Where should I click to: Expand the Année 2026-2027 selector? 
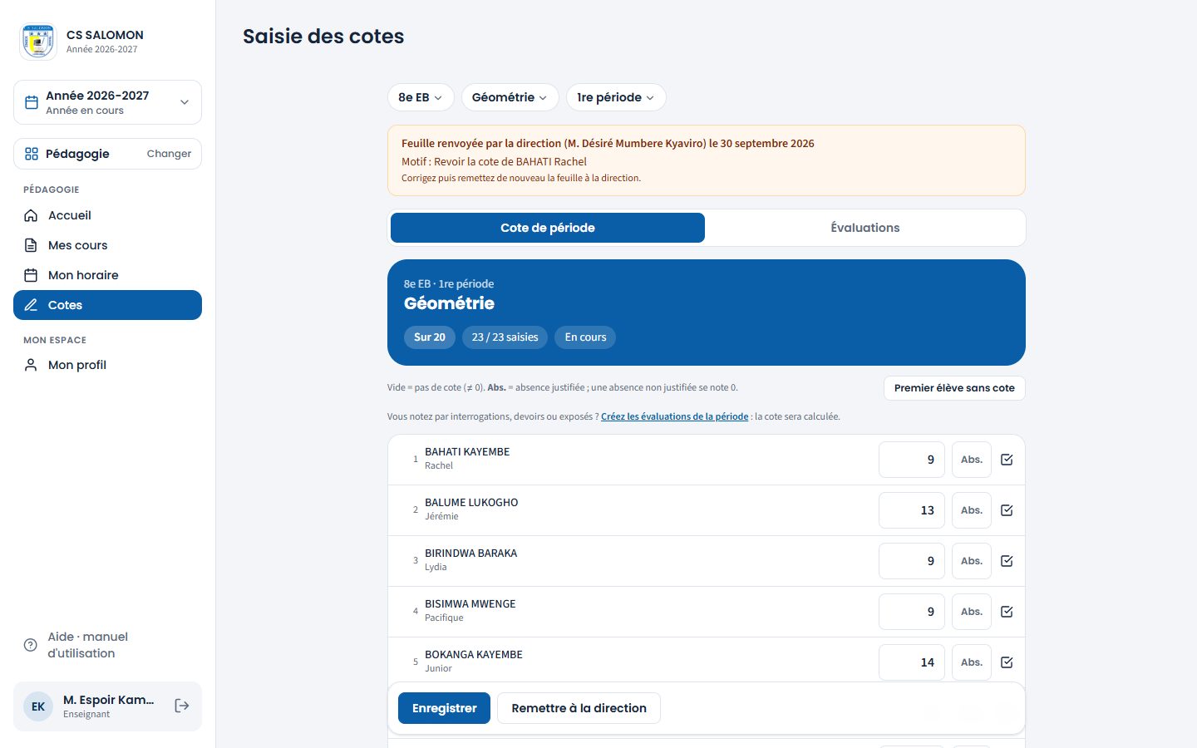click(107, 102)
